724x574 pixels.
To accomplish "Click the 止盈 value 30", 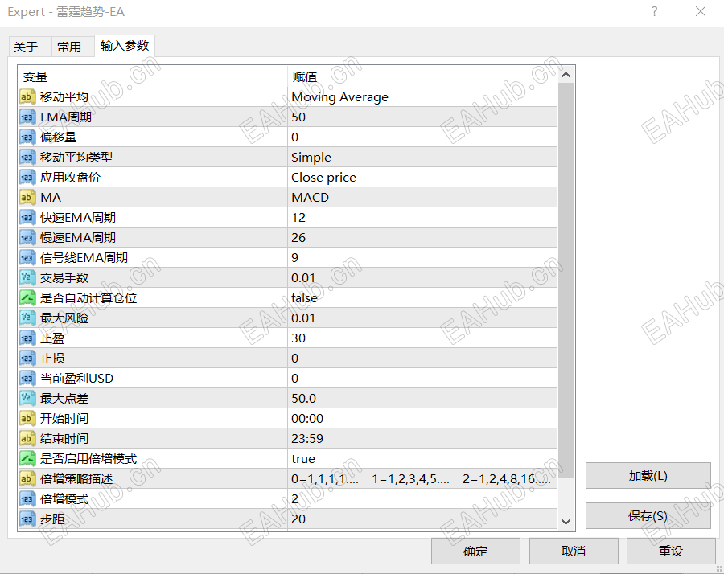I will [298, 338].
